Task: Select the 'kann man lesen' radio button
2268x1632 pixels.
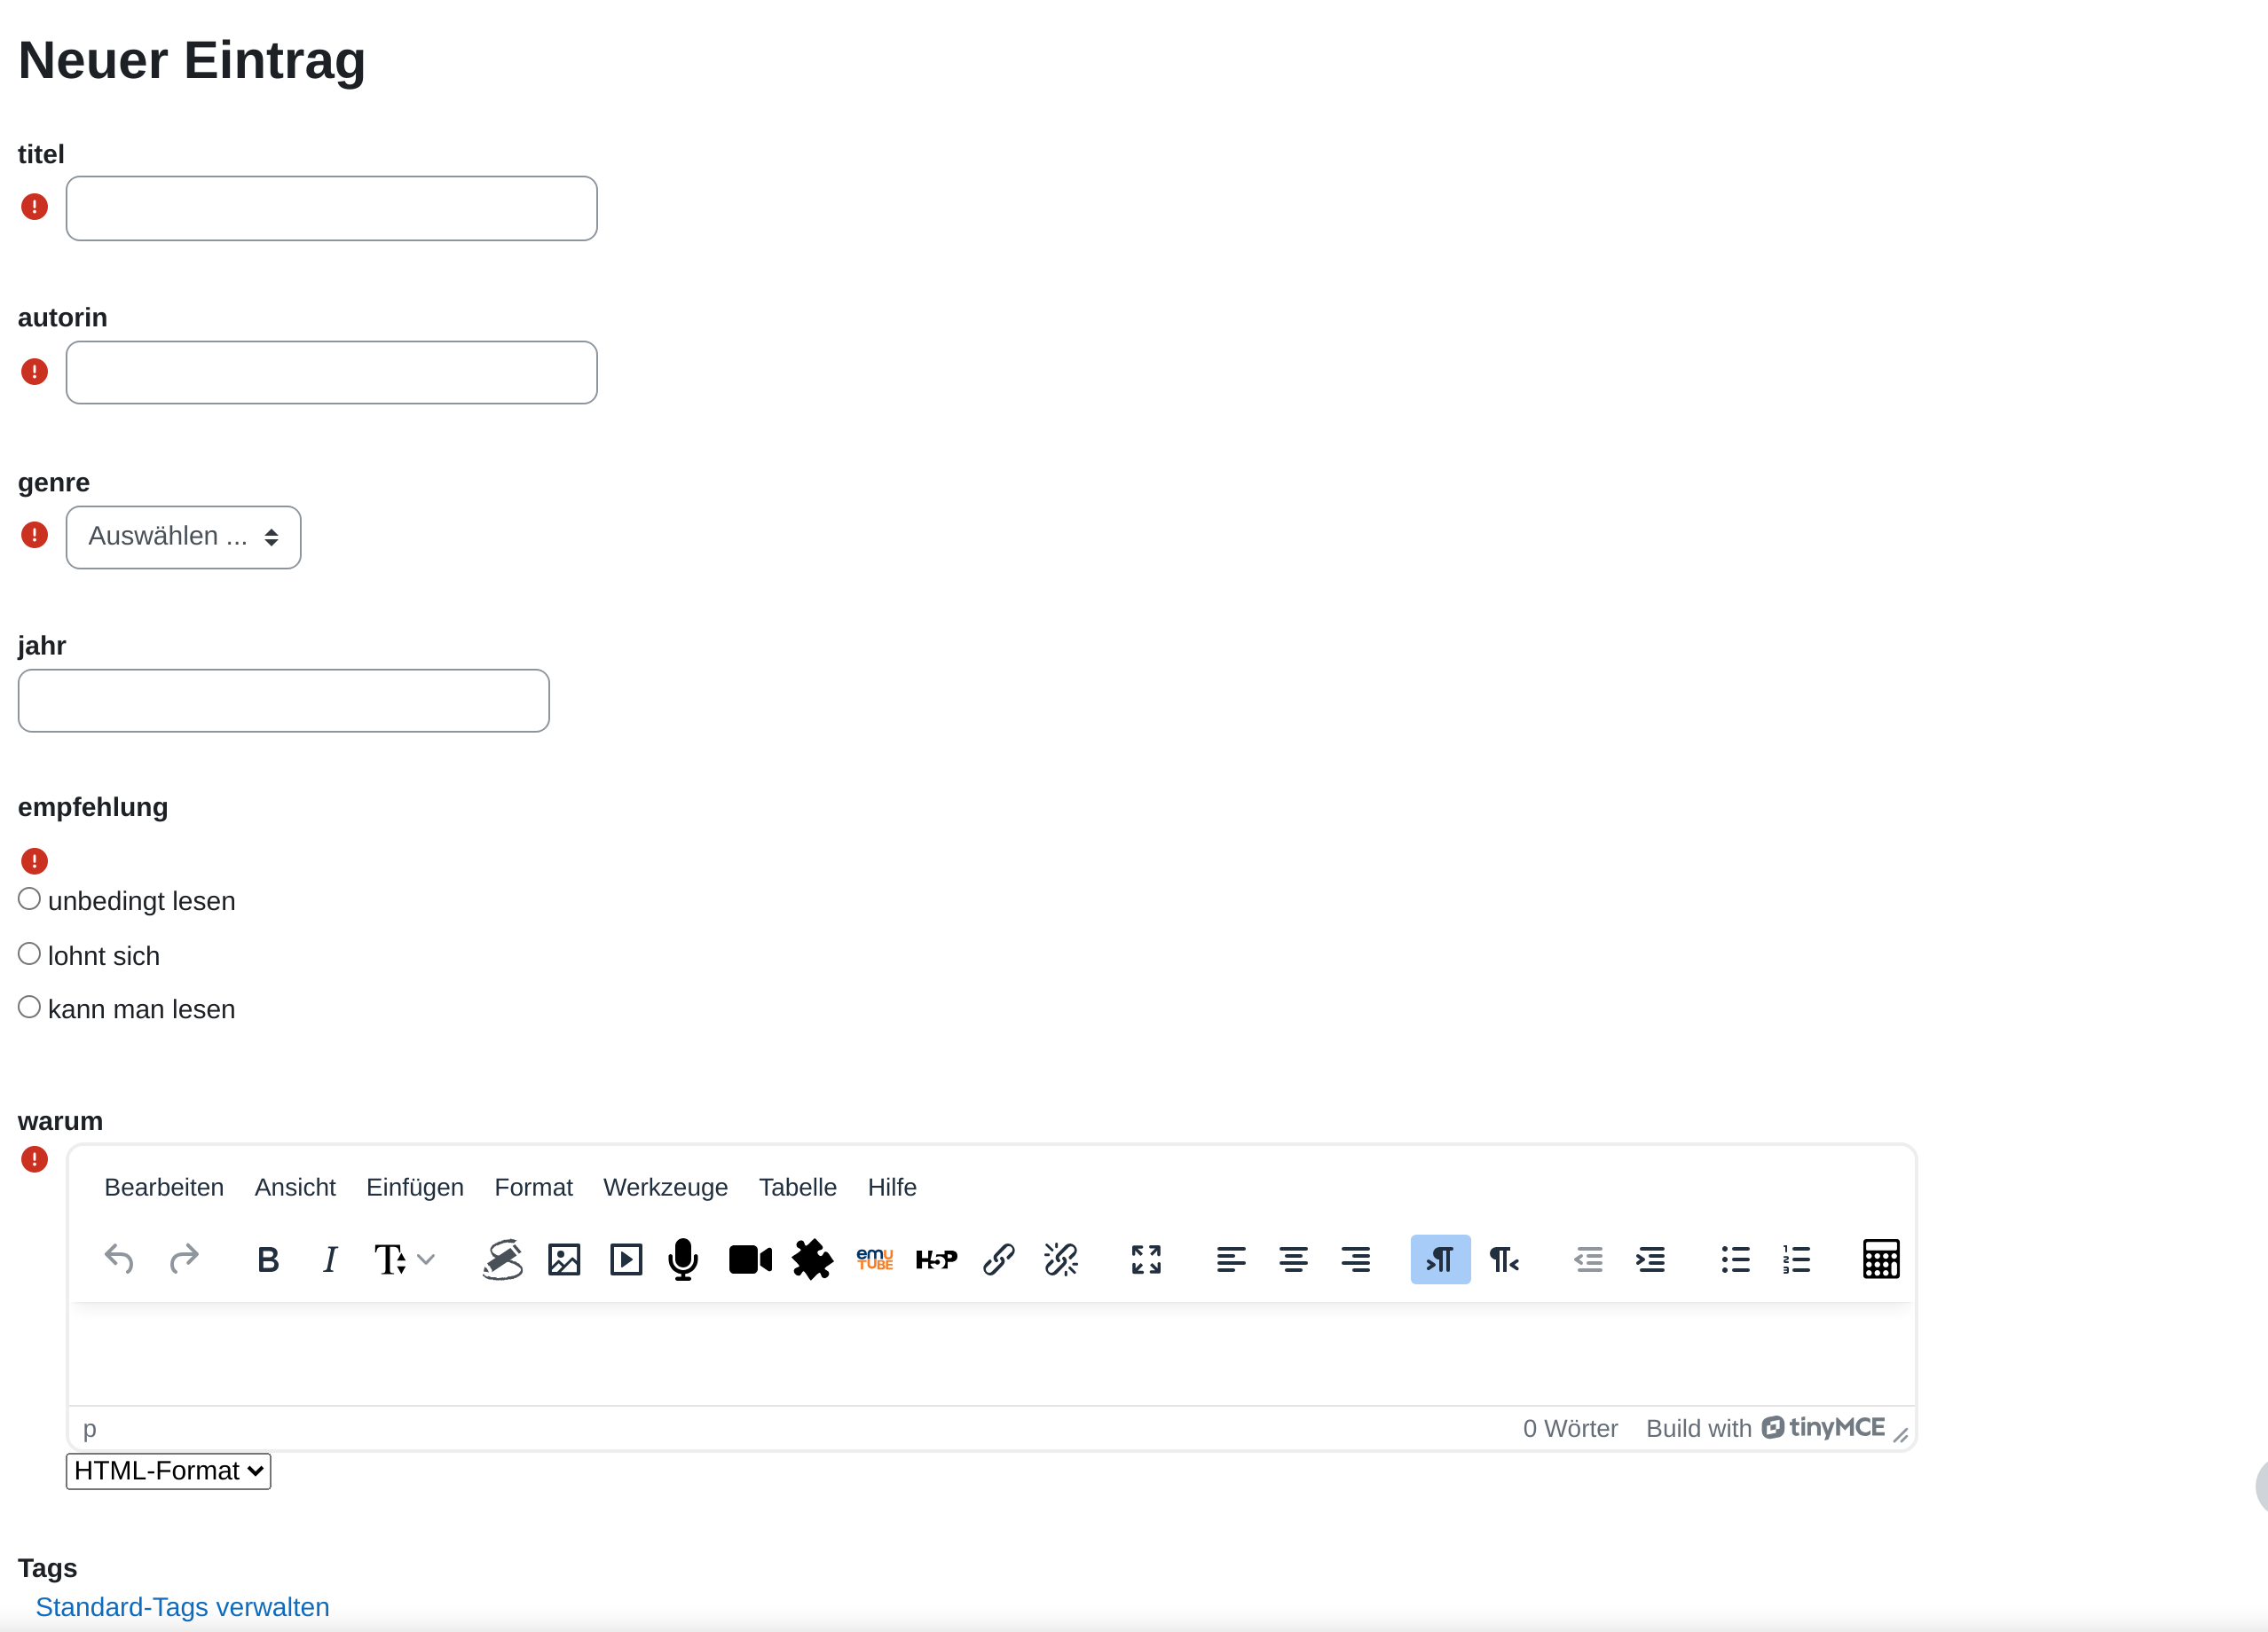Action: (29, 1007)
